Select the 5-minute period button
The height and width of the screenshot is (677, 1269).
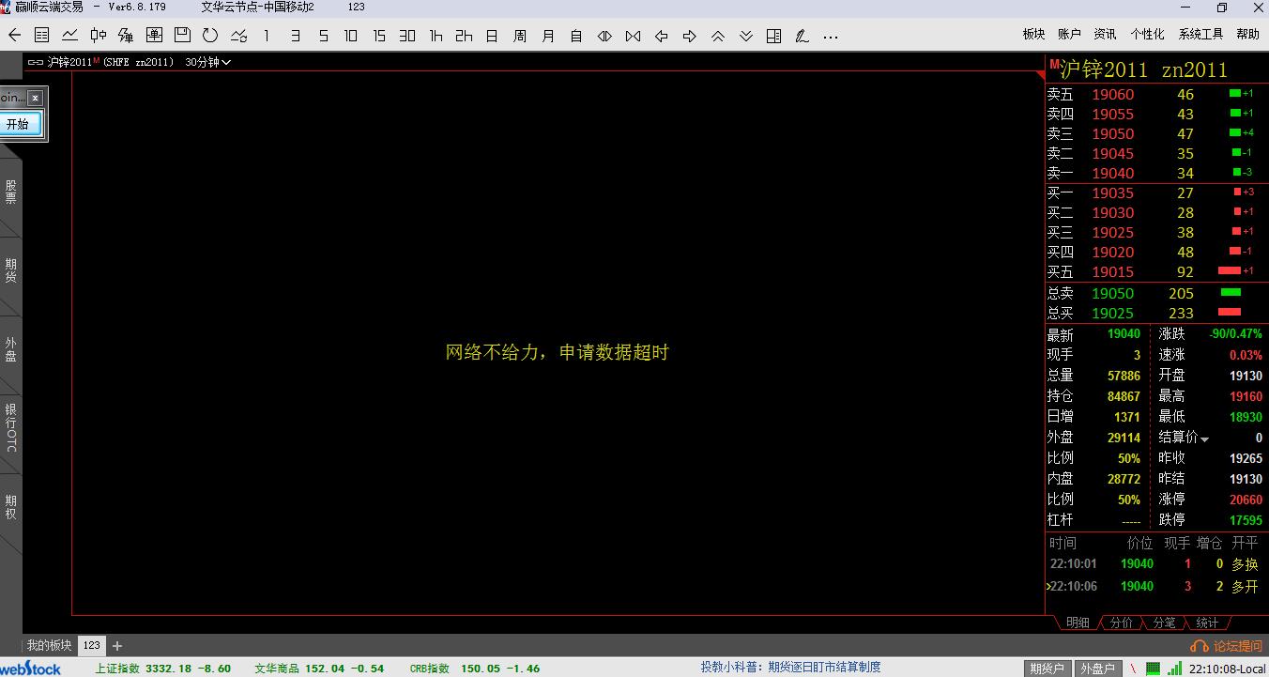pos(323,36)
